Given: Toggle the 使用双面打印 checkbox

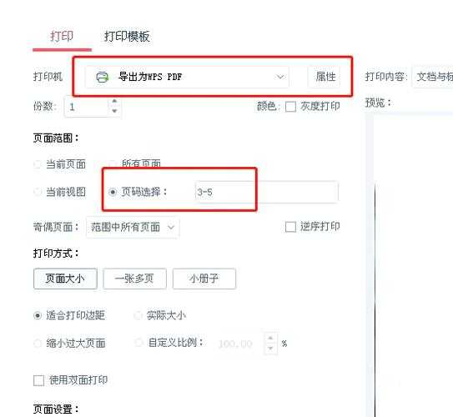Looking at the screenshot, I should click(38, 380).
